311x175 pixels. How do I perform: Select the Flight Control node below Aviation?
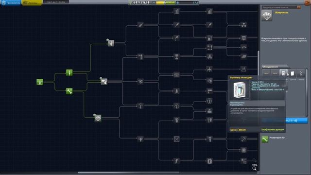tap(140, 106)
